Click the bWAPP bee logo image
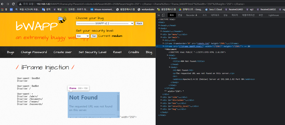The image size is (285, 125). [x=62, y=20]
